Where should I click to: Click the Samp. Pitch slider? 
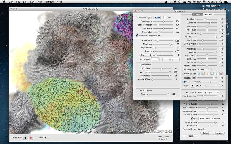tap(208, 126)
